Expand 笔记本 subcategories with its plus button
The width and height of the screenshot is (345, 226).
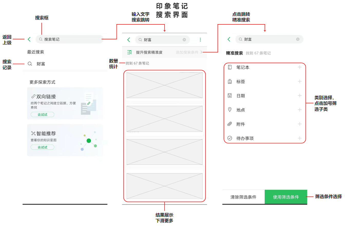[300, 67]
